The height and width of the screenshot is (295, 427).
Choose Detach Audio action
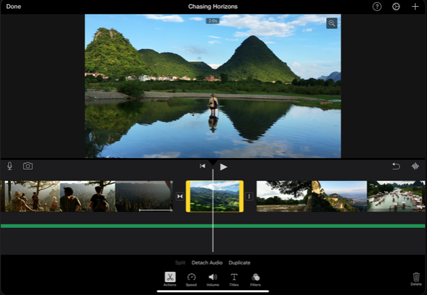(207, 262)
